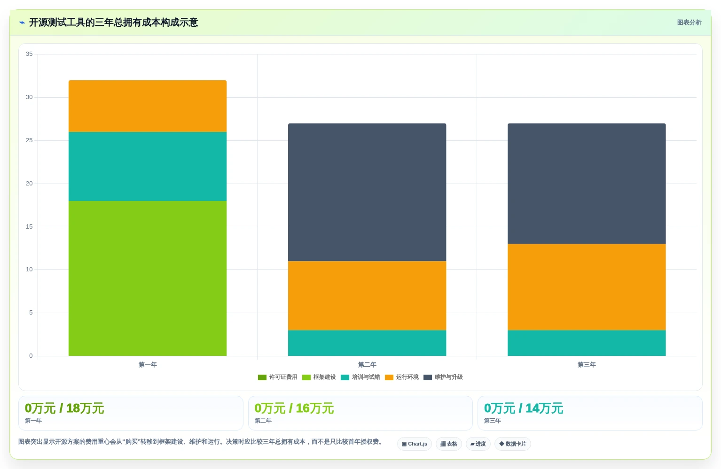Select the teal 培训与试错 segment in 第三年
This screenshot has height=469, width=721.
[x=587, y=343]
